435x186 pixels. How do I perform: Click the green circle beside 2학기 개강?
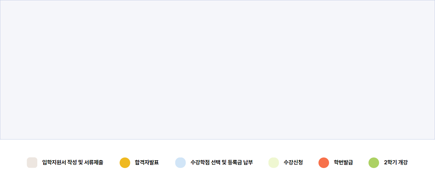pyautogui.click(x=374, y=162)
